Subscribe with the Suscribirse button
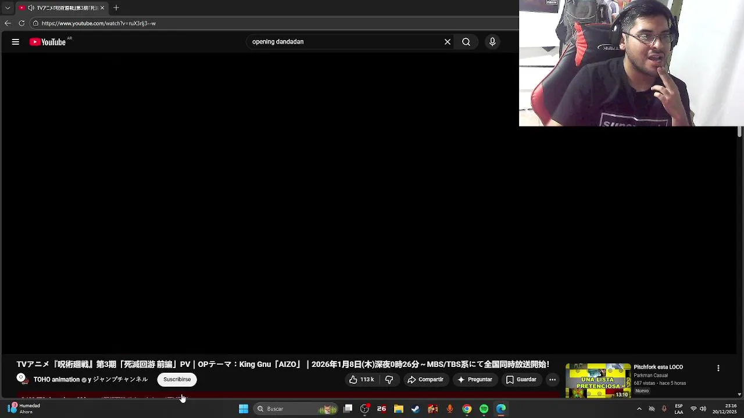The width and height of the screenshot is (744, 418). point(177,380)
